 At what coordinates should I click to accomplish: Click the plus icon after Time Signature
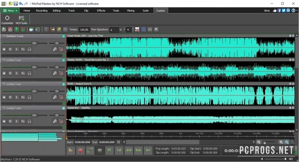156,29
